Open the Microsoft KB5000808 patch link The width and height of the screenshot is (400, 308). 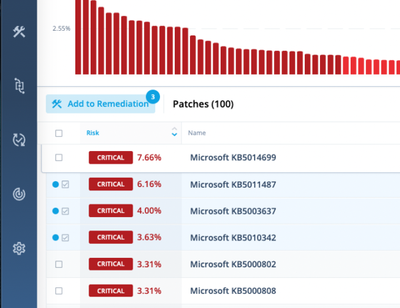click(x=233, y=291)
